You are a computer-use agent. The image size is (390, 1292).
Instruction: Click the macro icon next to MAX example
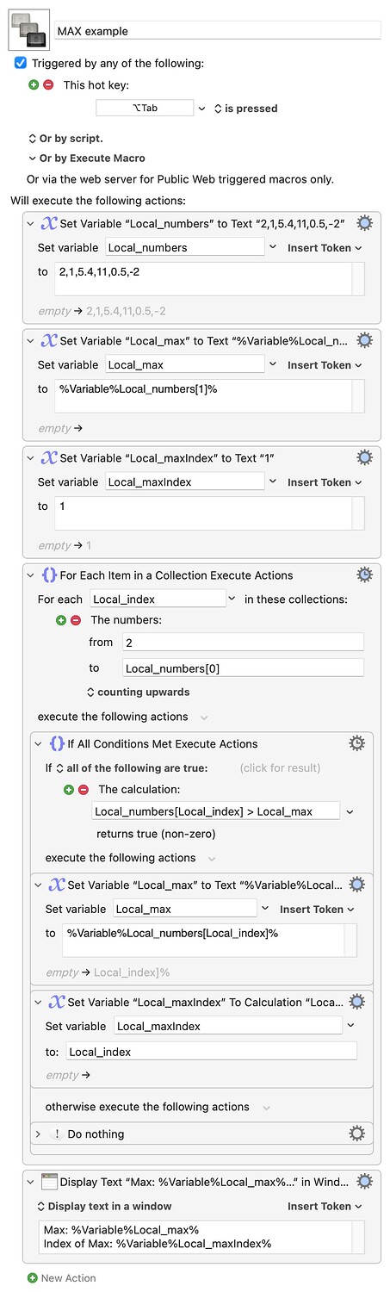[x=27, y=31]
